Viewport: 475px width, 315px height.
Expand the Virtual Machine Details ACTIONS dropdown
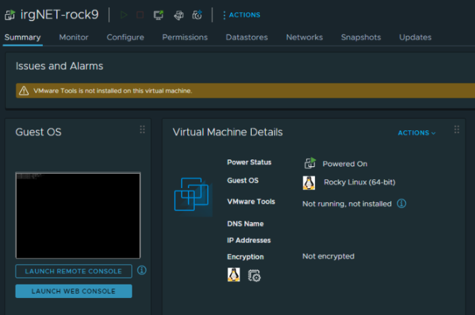[417, 133]
